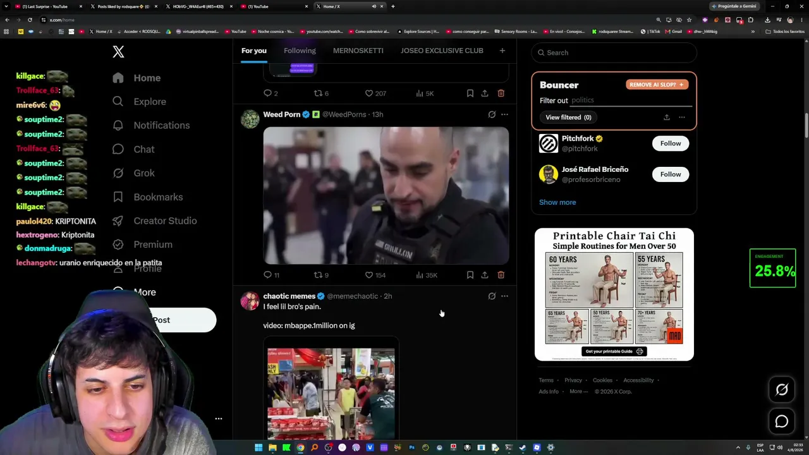The image size is (809, 455).
Task: Open Explore from the sidebar
Action: pos(139,102)
